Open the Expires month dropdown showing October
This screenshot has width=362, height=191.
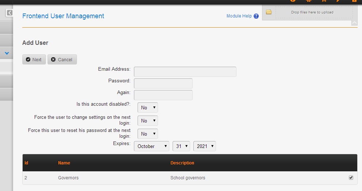[152, 146]
